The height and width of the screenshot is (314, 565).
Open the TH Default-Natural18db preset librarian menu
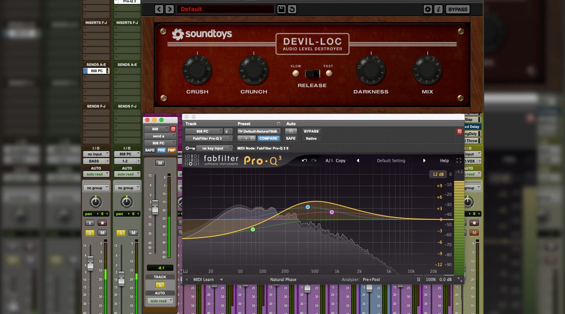[259, 131]
